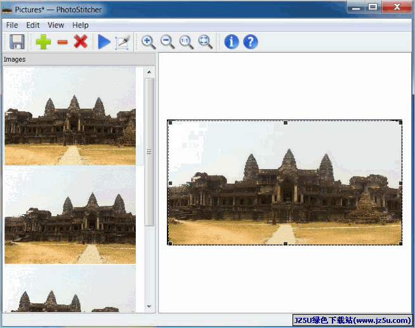Maximize the PhotoStitcher window

pos(373,8)
